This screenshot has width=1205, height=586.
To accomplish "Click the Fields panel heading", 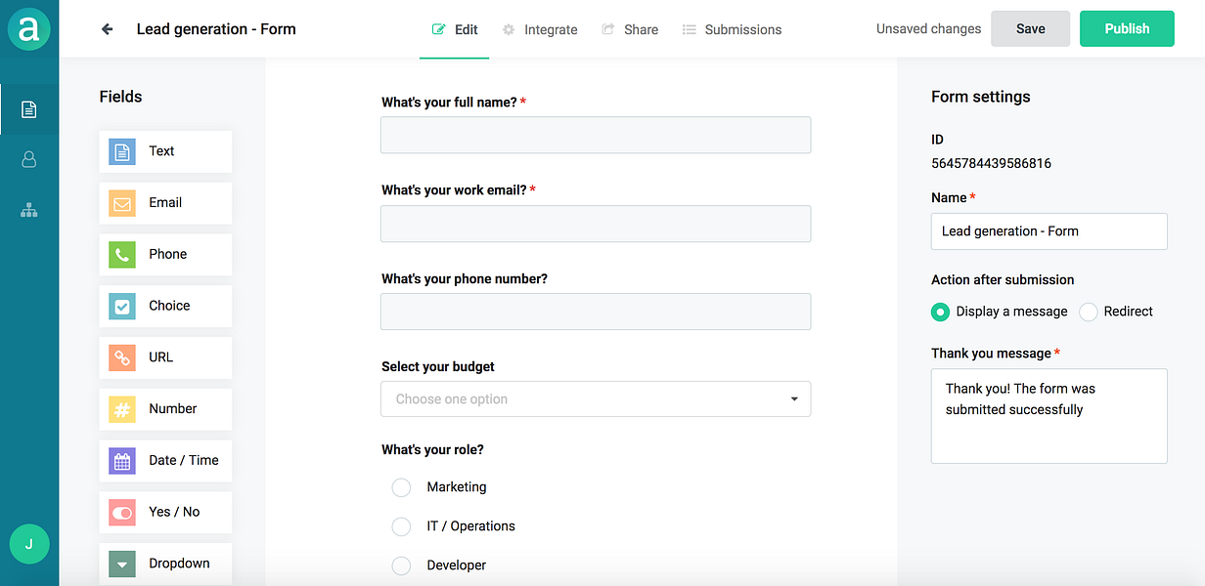I will point(120,97).
